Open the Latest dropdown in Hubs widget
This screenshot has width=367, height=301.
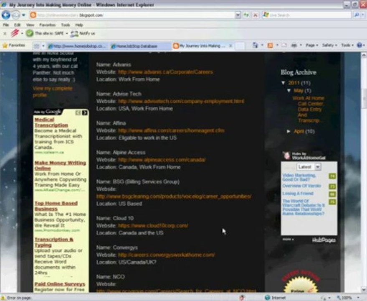[309, 167]
